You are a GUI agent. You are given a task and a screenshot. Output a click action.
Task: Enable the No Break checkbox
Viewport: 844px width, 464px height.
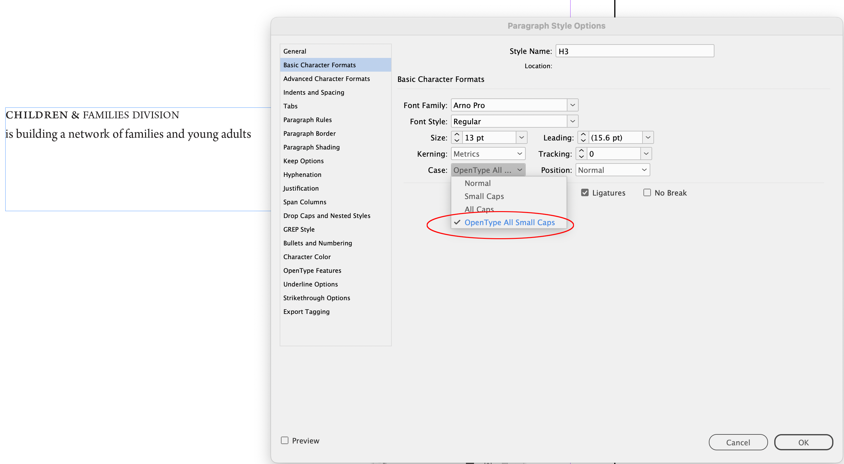click(647, 193)
